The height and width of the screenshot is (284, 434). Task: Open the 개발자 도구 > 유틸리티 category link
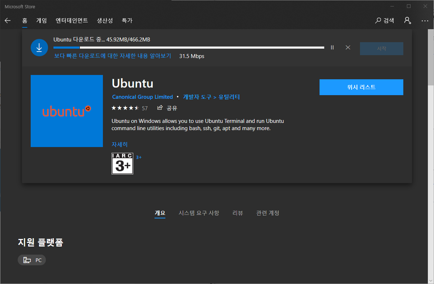coord(211,97)
